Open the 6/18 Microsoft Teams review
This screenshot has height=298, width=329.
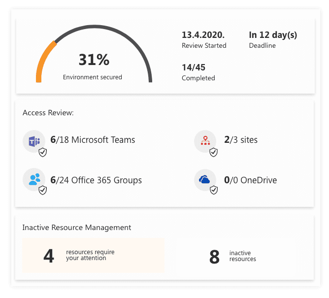93,140
